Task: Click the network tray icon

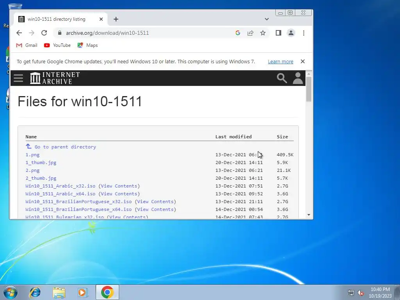Action: (x=351, y=293)
